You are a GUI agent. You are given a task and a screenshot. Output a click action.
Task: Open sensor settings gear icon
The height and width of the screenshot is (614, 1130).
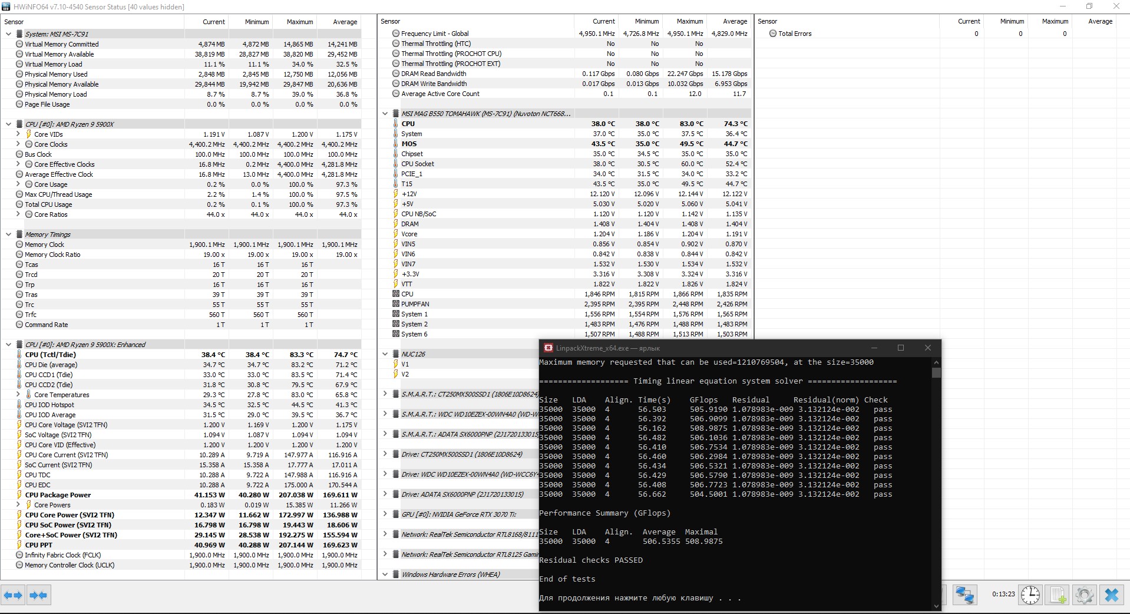(x=1084, y=595)
